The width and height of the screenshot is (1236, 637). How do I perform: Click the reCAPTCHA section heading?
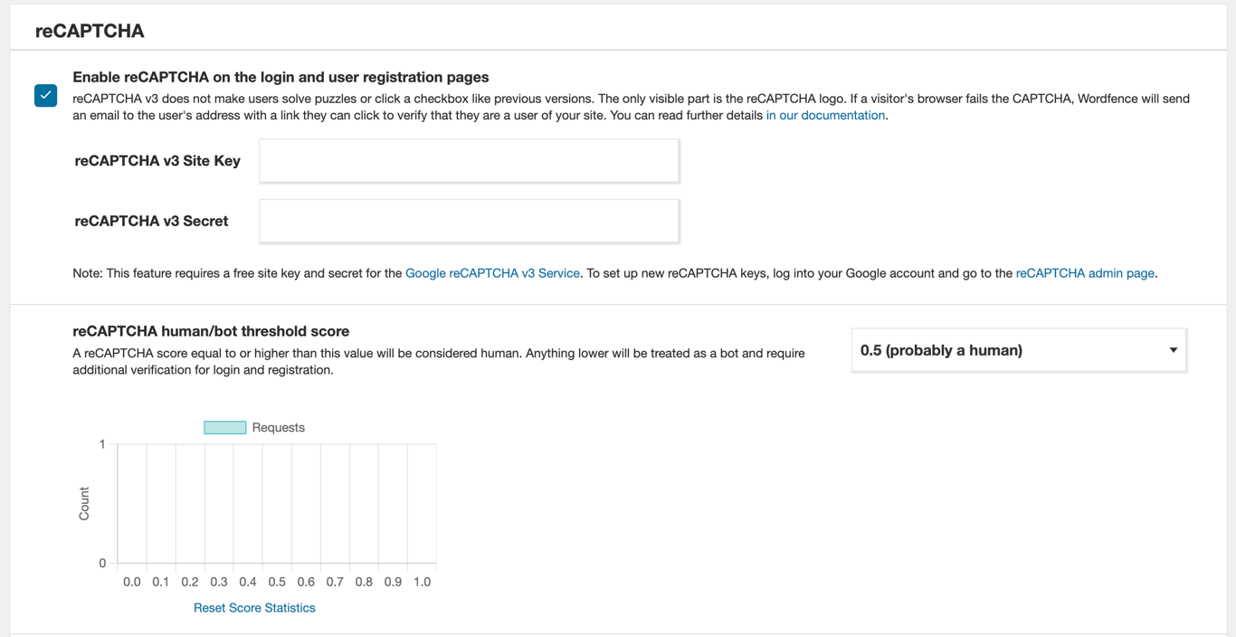click(x=90, y=30)
